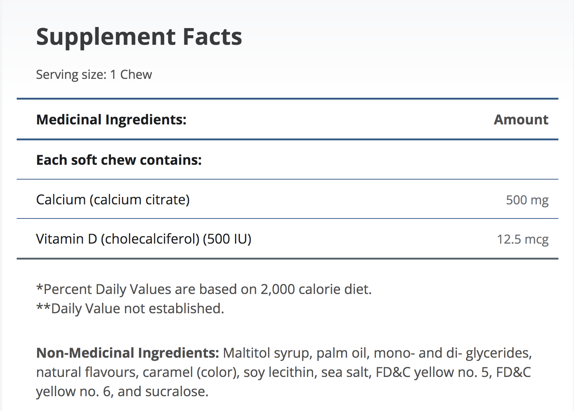Click the text 'mono- and di- glycerides'
This screenshot has width=574, height=411.
pos(452,353)
